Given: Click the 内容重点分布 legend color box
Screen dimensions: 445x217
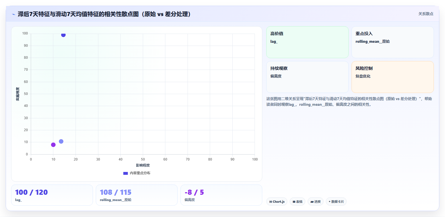Looking at the screenshot, I should click(x=125, y=173).
